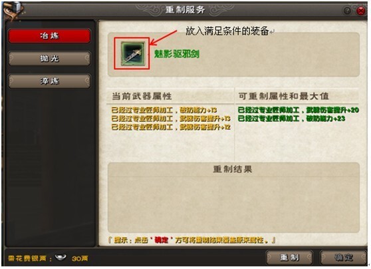Select current attribute 武器伤害提升+12
Viewport: 371px width, 269px height.
171,127
